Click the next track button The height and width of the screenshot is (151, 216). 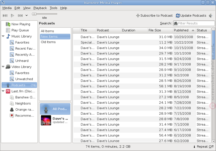pos(20,16)
